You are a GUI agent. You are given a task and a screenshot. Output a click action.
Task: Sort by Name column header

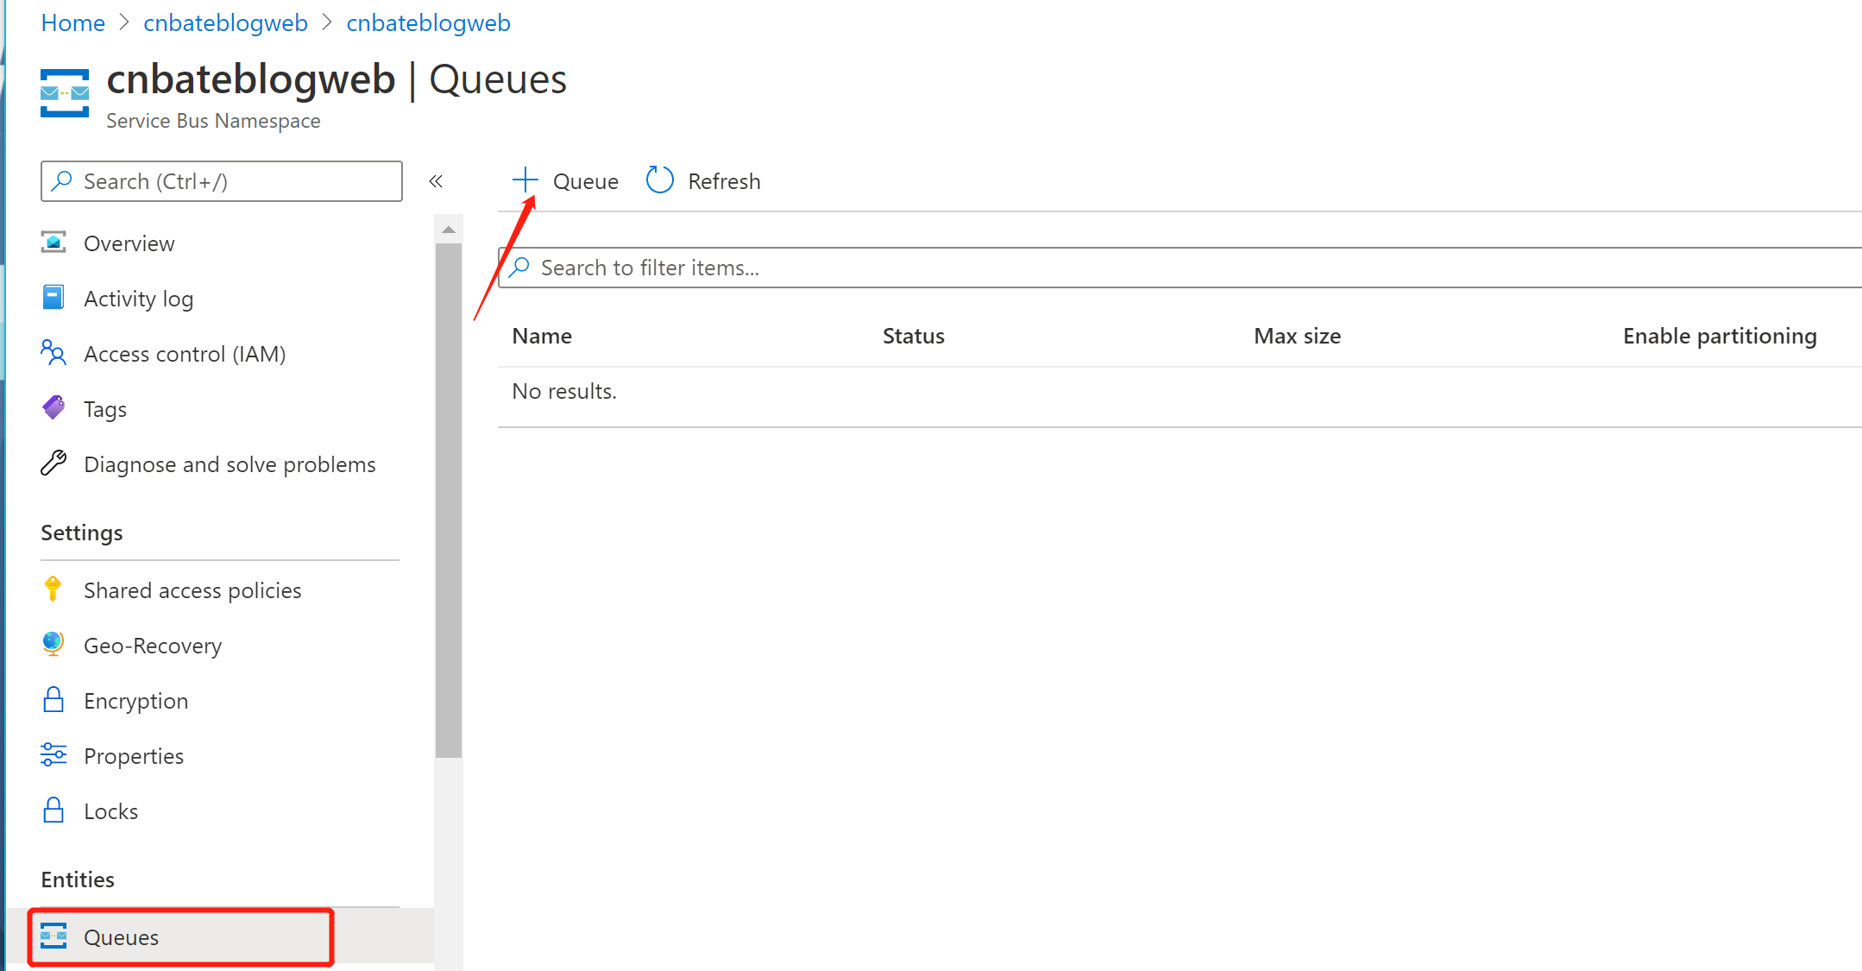point(542,336)
